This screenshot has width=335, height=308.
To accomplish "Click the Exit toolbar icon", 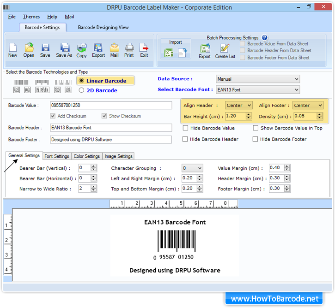I will click(x=144, y=48).
